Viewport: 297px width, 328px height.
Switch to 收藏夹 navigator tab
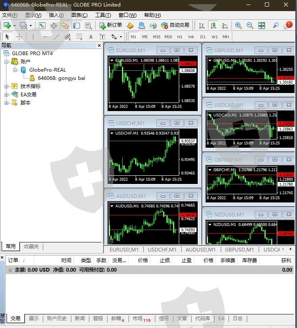click(31, 247)
